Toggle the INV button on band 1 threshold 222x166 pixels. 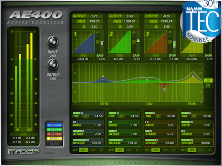[x=86, y=116]
